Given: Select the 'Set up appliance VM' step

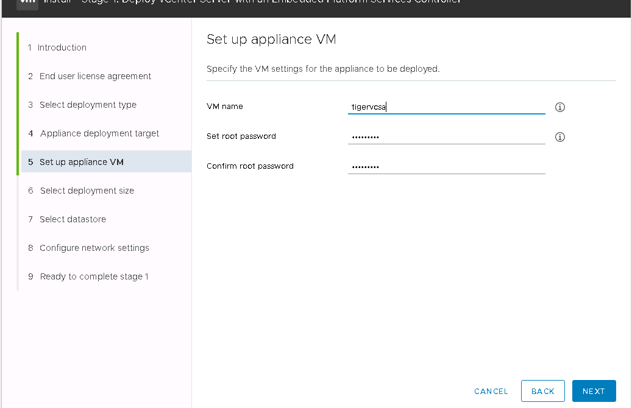Looking at the screenshot, I should point(82,162).
